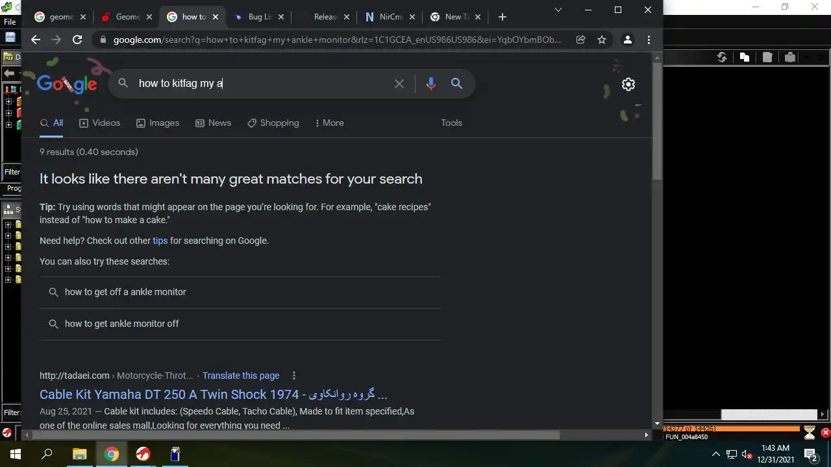The width and height of the screenshot is (831, 467).
Task: Cancel task with red X in status bar
Action: click(825, 433)
